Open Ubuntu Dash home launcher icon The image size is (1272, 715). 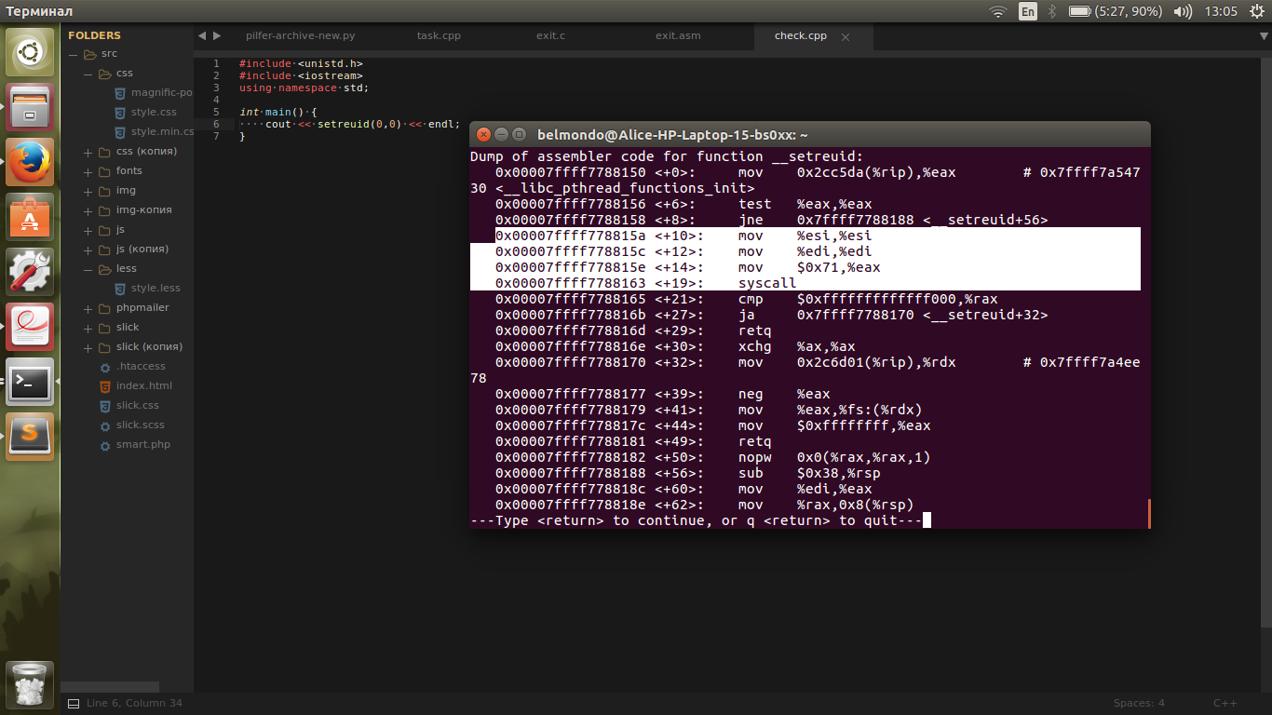[30, 52]
